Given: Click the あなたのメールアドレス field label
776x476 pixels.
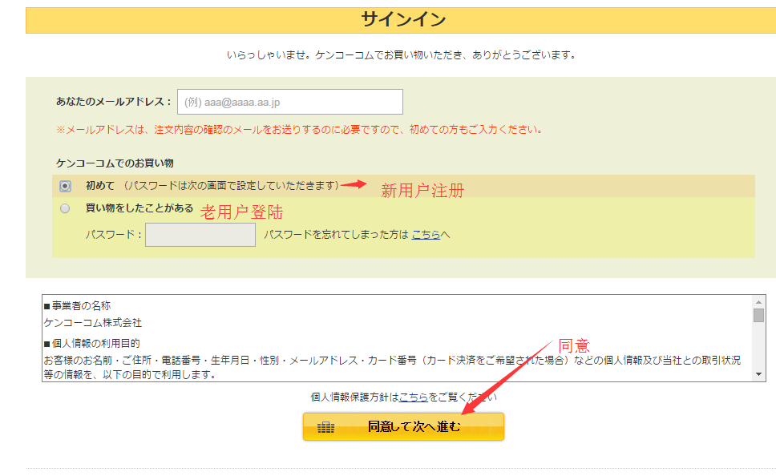Looking at the screenshot, I should pyautogui.click(x=113, y=102).
